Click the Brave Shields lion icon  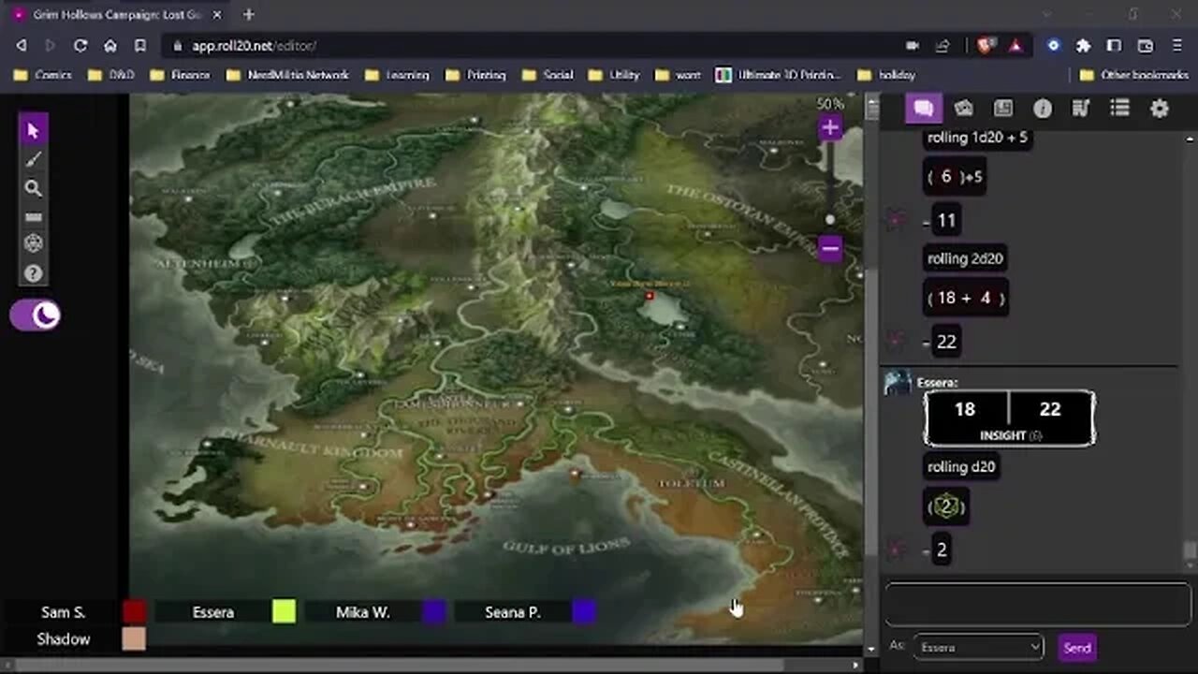[985, 45]
